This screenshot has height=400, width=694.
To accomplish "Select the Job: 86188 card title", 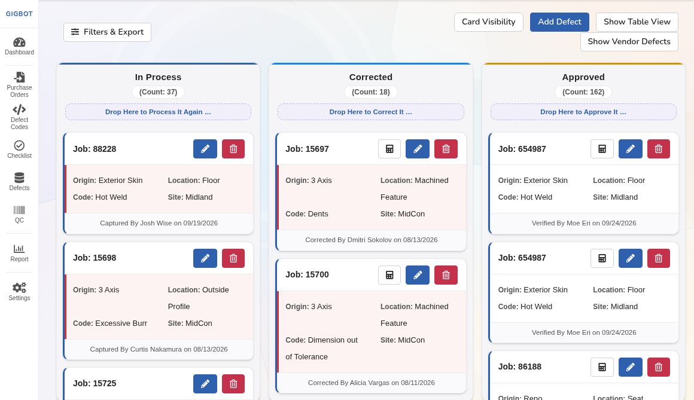I will click(520, 367).
